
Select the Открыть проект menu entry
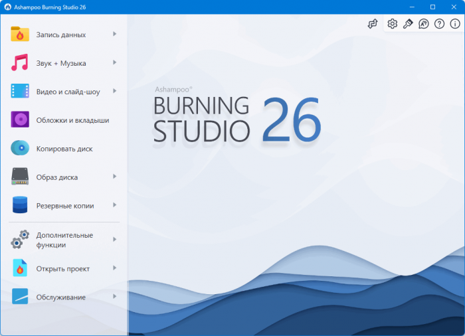click(x=63, y=268)
